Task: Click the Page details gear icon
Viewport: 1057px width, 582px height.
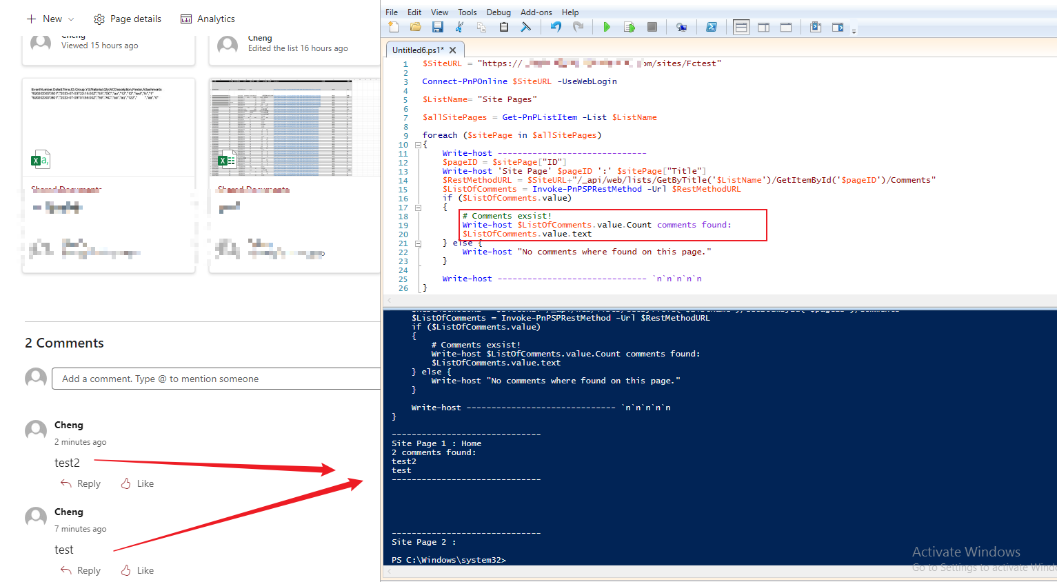Action: coord(99,19)
